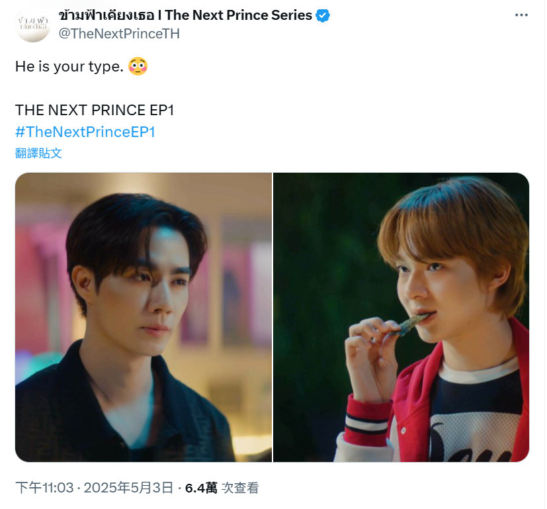Open left photo of dark-haired man

pos(144,317)
